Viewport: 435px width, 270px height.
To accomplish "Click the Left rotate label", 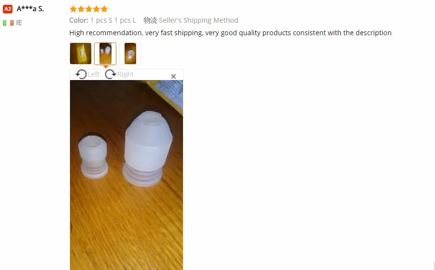I will tap(94, 74).
